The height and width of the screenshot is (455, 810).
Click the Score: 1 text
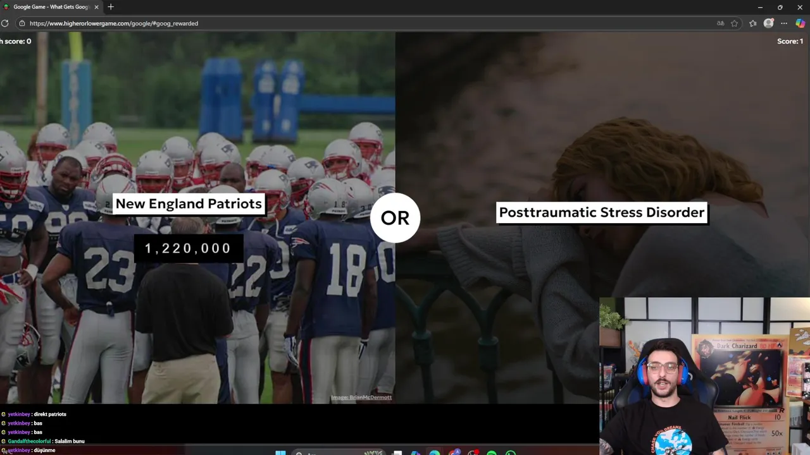[x=790, y=41]
